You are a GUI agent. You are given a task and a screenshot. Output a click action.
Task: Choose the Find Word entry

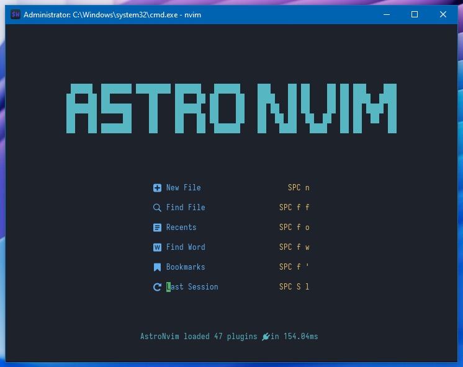[x=231, y=247]
